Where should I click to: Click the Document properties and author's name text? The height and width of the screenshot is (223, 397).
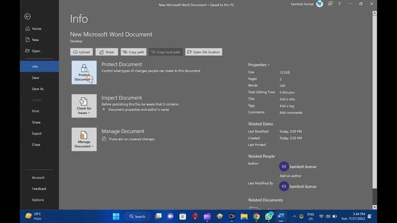[138, 110]
